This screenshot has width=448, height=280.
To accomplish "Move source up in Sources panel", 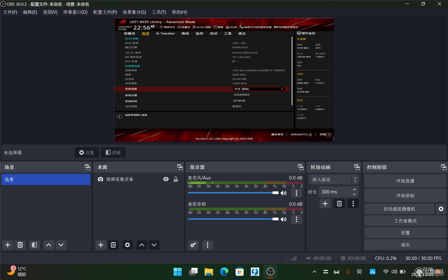I will pyautogui.click(x=142, y=245).
